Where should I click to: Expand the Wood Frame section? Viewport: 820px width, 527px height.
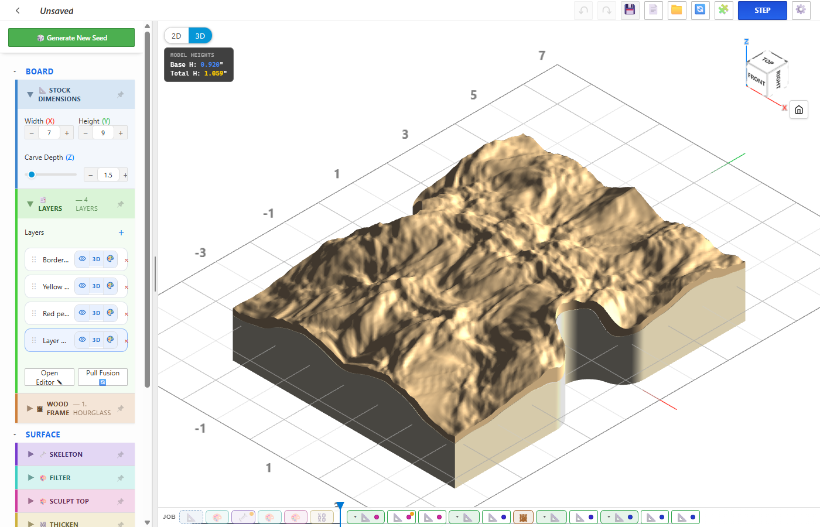click(x=30, y=408)
